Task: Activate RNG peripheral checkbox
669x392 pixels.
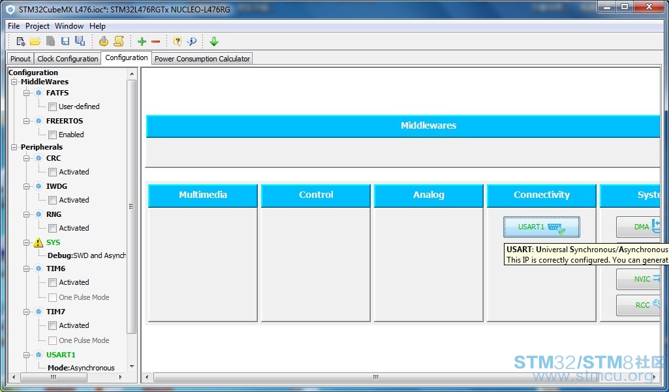Action: (52, 229)
